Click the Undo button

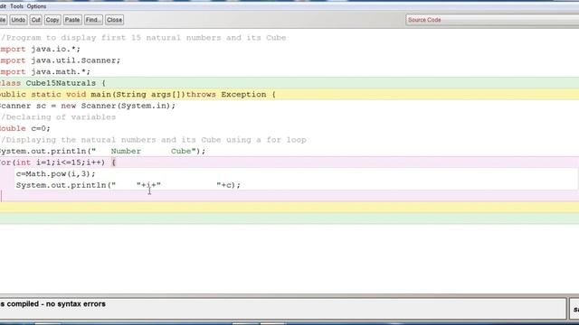click(x=18, y=20)
